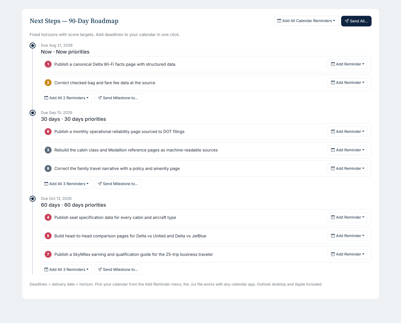The image size is (401, 327).
Task: Click red badge number 1 for Wi-Fi facts page
Action: click(48, 64)
